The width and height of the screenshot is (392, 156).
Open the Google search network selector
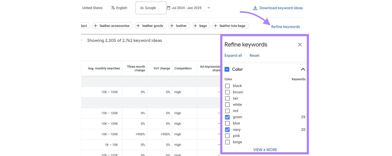(151, 8)
